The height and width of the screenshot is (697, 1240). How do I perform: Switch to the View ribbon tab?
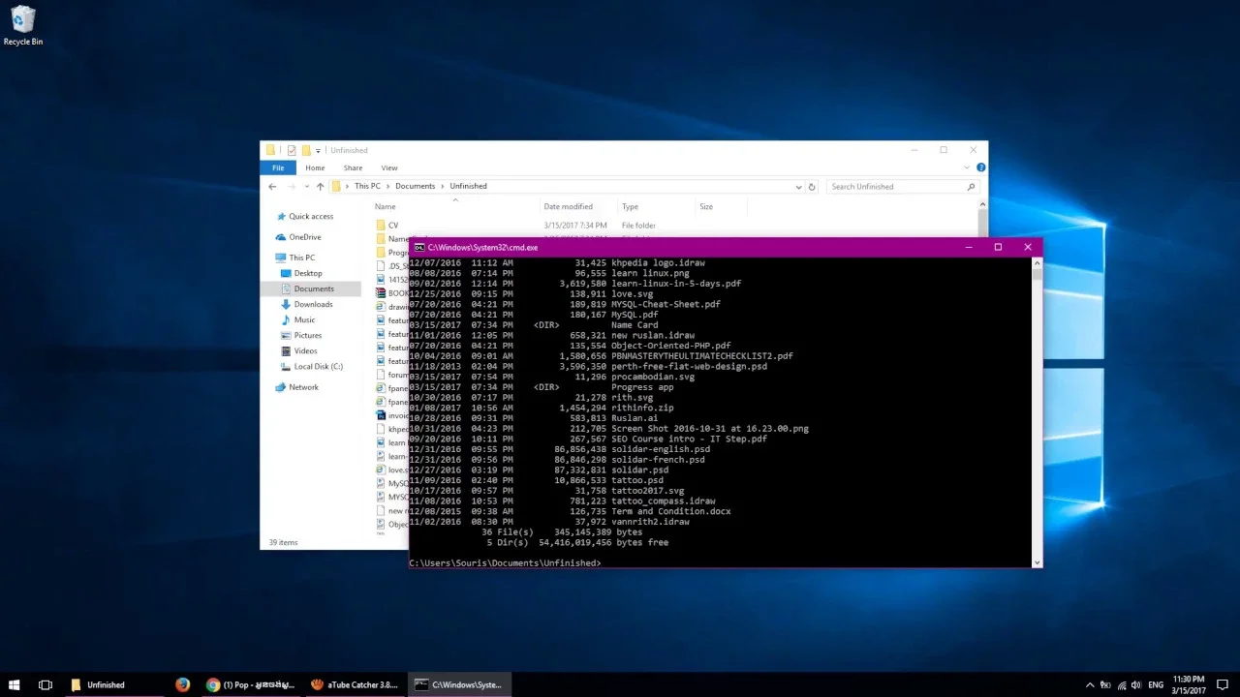388,167
